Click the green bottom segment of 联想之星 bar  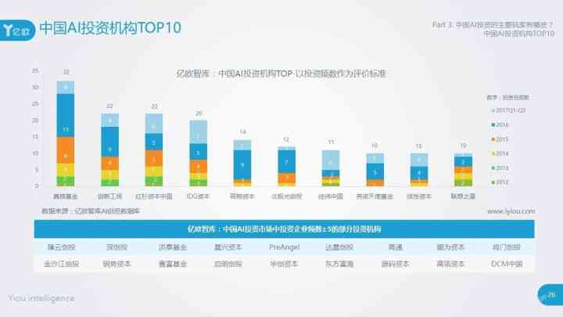(x=463, y=183)
